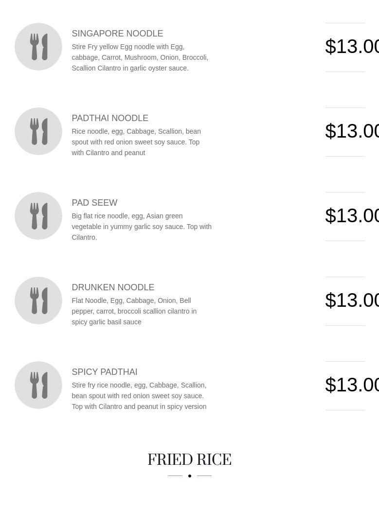The width and height of the screenshot is (379, 529).
Task: Click the FRIED RICE section heading
Action: pyautogui.click(x=190, y=459)
